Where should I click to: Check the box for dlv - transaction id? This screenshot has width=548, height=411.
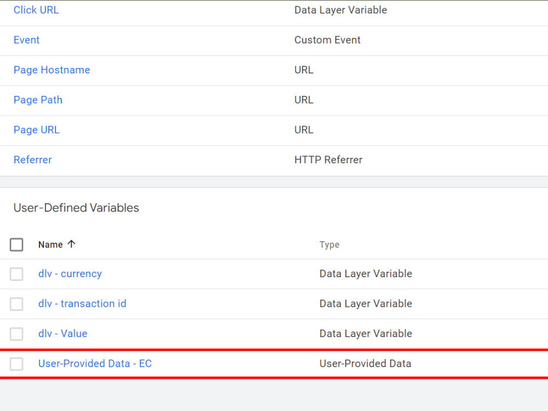(x=16, y=304)
